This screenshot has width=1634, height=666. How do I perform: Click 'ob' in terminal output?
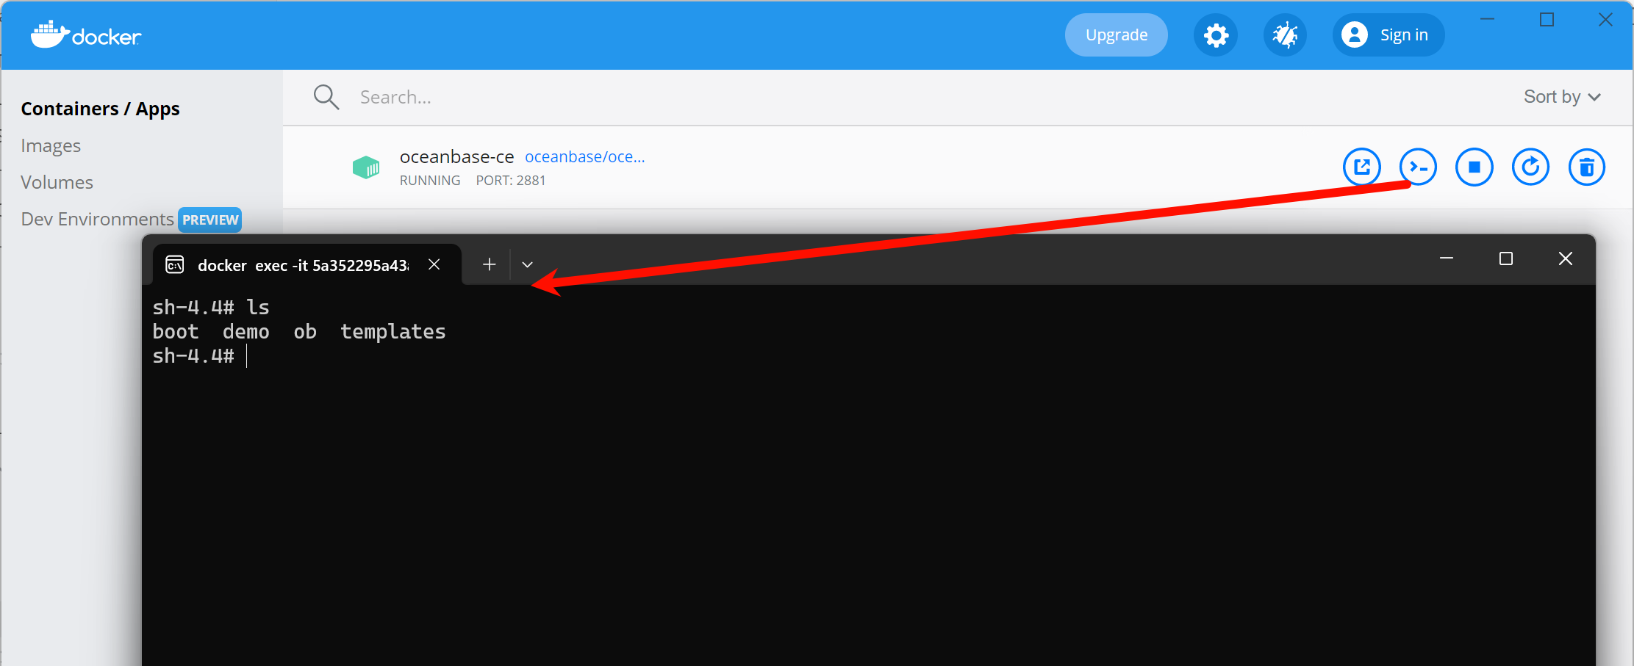305,332
